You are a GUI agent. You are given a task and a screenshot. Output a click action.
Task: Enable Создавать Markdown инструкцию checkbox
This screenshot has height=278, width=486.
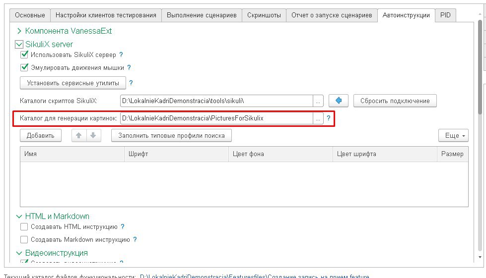(x=24, y=240)
